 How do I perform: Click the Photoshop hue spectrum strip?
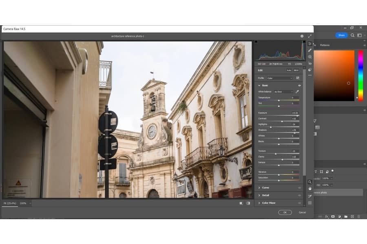tap(361, 76)
